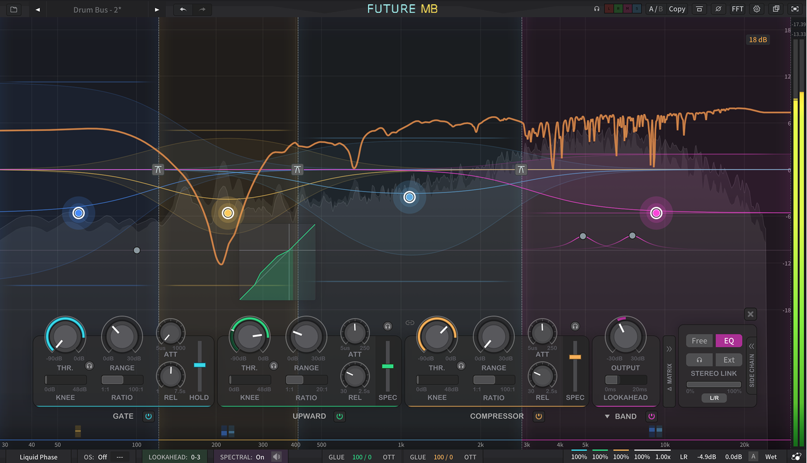Open the preset browser folder icon
807x463 pixels.
click(13, 9)
